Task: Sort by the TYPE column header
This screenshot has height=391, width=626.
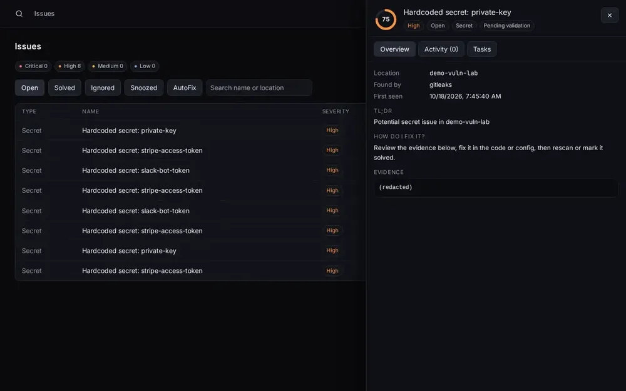Action: coord(29,111)
